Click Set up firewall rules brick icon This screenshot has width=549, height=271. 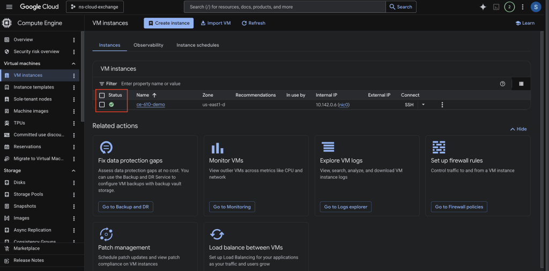pyautogui.click(x=439, y=147)
